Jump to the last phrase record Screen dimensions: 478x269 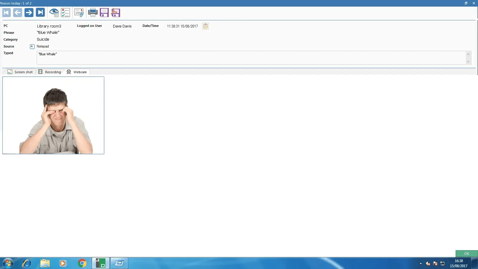pyautogui.click(x=40, y=13)
